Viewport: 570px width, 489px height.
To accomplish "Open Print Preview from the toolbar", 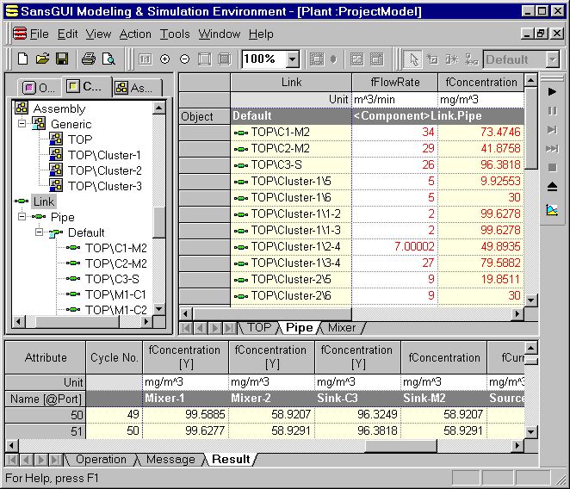I will coord(108,59).
